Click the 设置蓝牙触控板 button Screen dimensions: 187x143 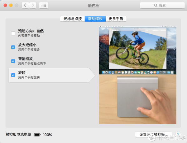153,134
